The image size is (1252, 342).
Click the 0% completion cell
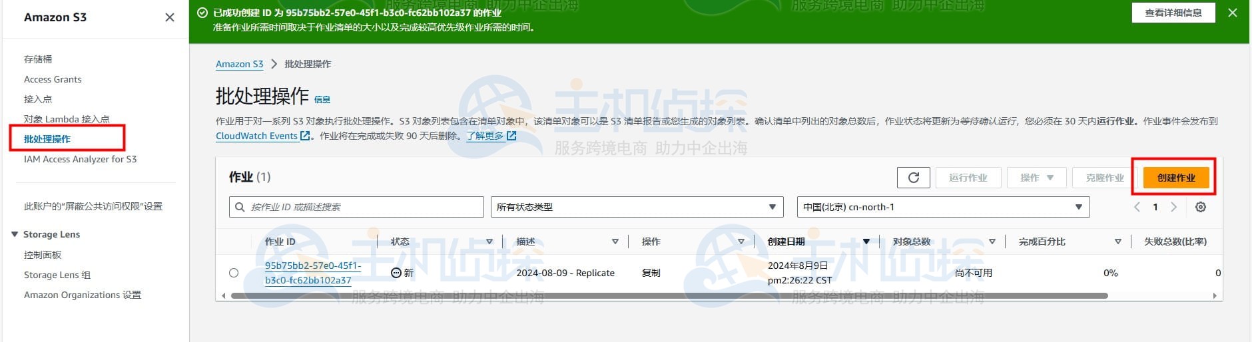(1110, 273)
